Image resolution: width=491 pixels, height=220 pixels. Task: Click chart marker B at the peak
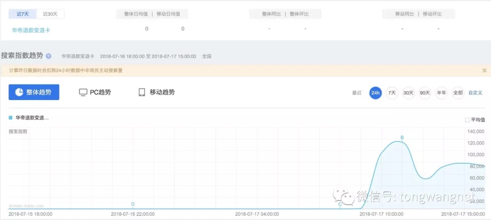click(402, 137)
